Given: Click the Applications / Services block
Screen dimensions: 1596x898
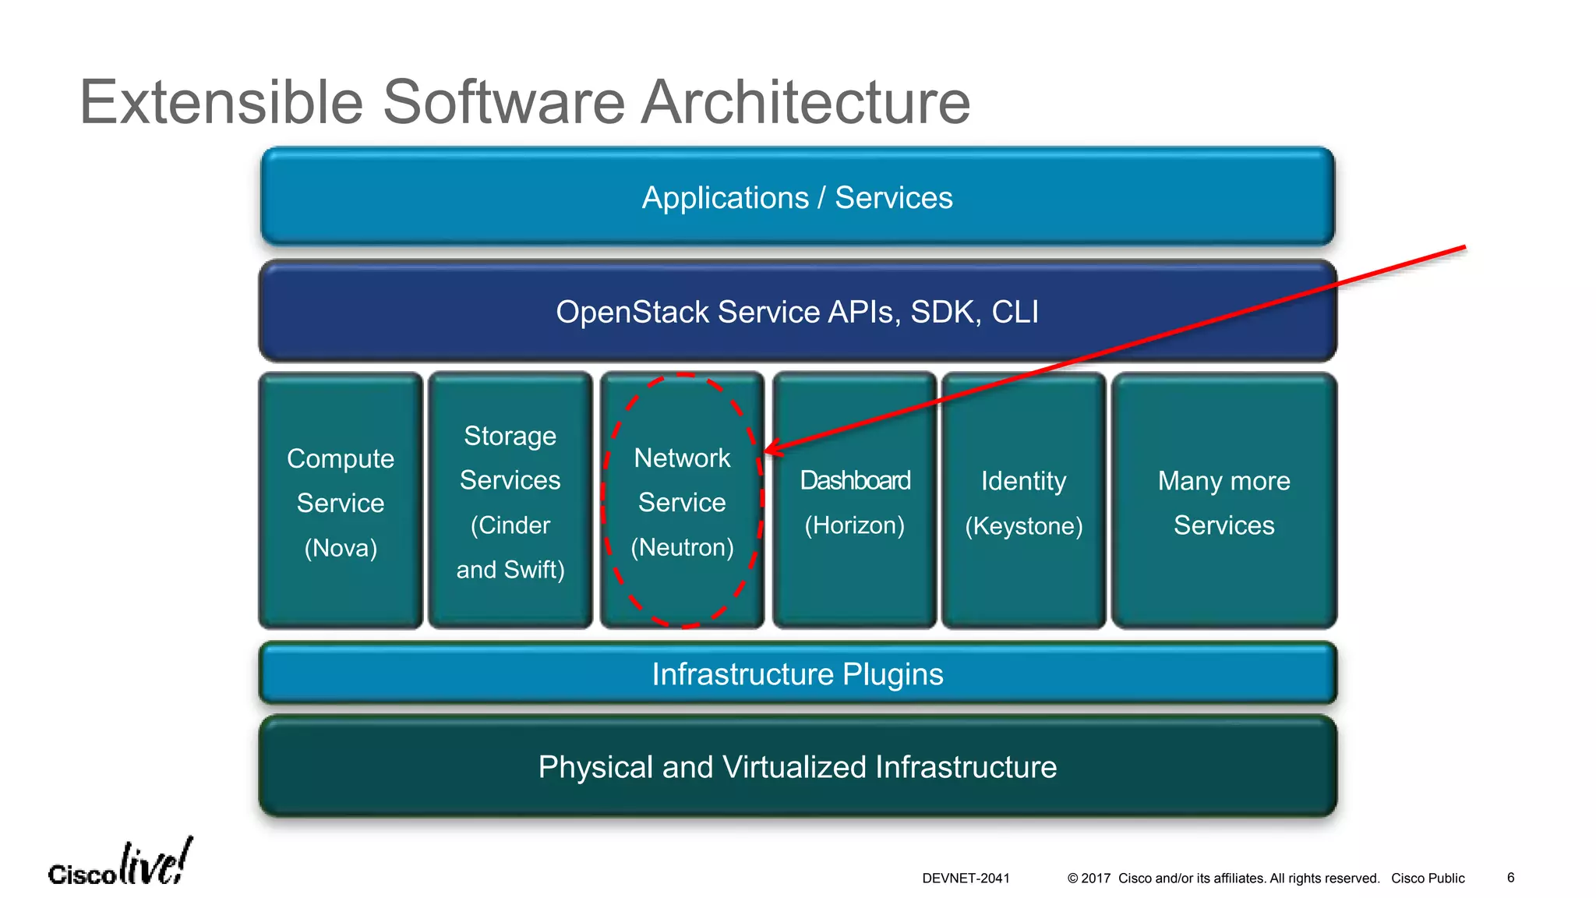Looking at the screenshot, I should [x=796, y=197].
